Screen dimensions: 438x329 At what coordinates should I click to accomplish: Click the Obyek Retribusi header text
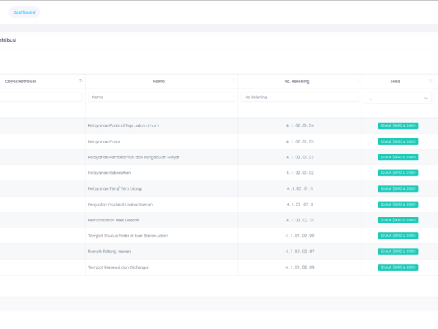(21, 82)
